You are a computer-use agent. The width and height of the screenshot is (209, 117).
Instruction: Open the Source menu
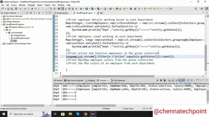coord(14,5)
